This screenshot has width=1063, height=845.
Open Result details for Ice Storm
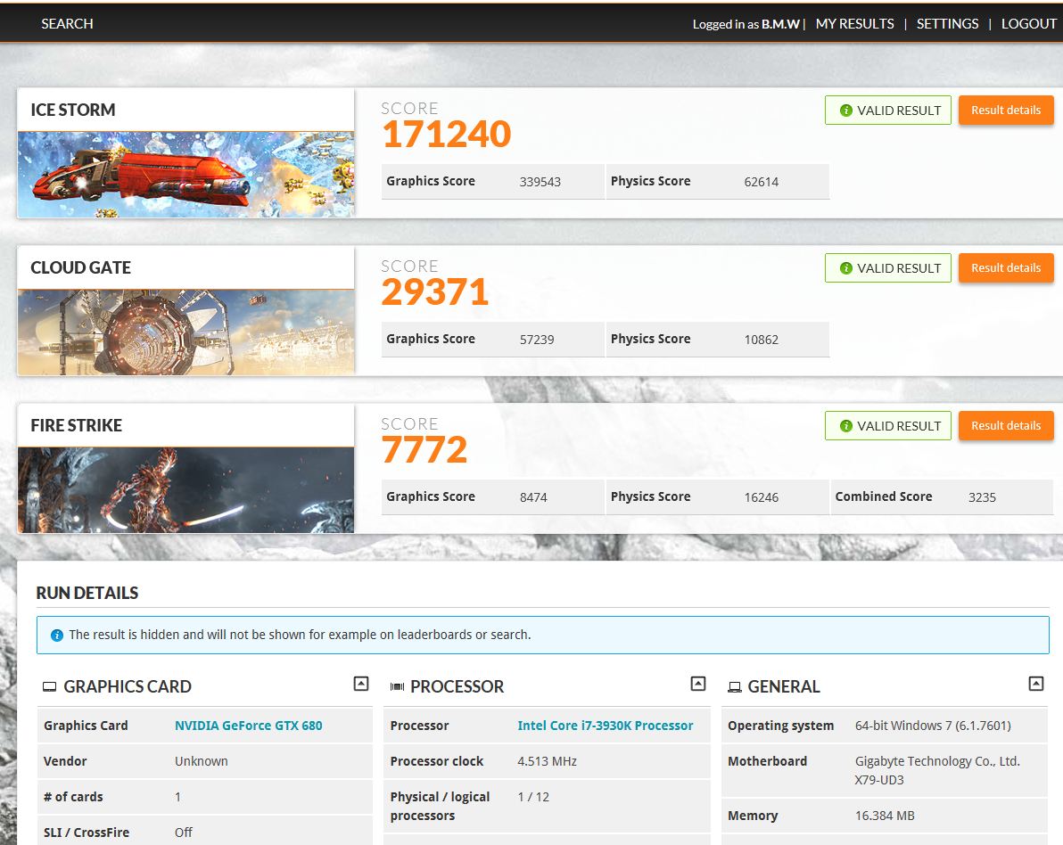click(x=1006, y=110)
